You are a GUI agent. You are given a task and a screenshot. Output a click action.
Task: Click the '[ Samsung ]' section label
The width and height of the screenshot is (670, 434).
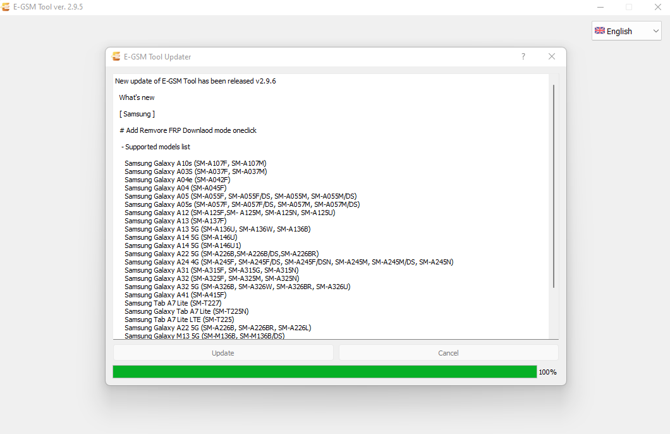tap(137, 114)
